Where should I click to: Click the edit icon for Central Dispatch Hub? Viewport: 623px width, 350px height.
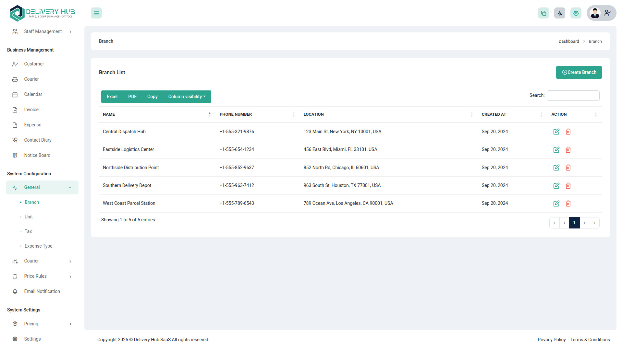coord(556,132)
